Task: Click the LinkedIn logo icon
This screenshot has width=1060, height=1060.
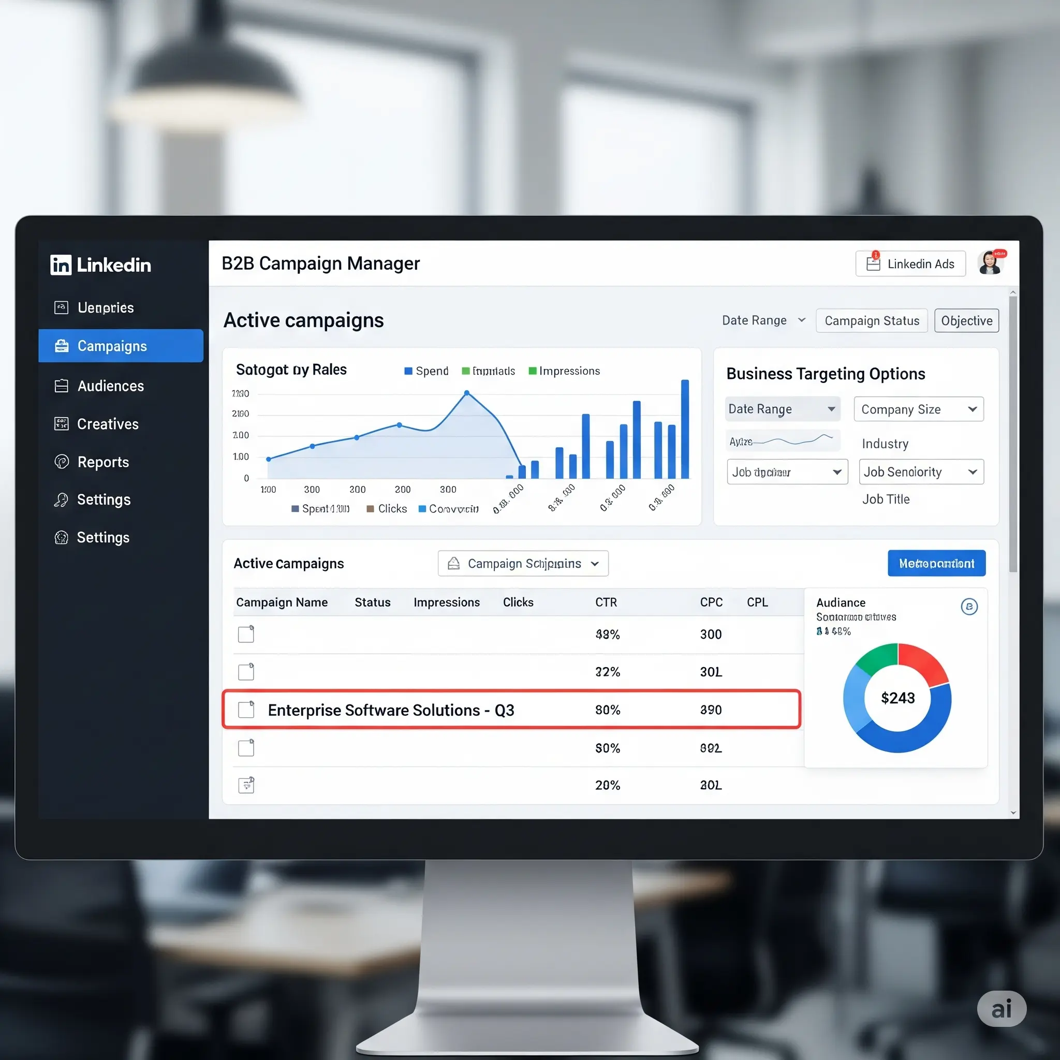Action: tap(61, 265)
